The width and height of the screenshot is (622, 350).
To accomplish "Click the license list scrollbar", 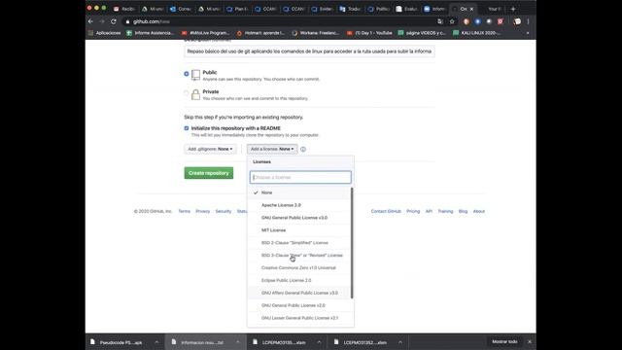I will 352,243.
